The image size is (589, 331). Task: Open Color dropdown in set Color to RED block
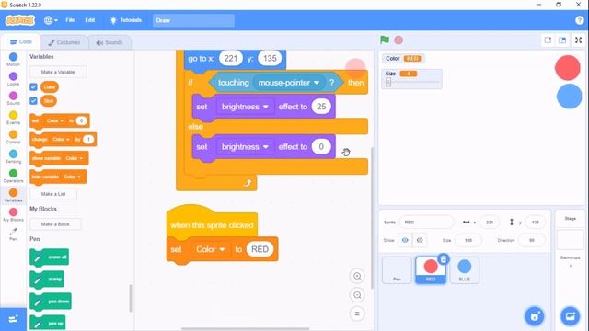[x=211, y=249]
